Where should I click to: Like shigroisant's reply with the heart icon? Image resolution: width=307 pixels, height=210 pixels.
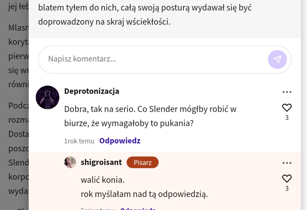pyautogui.click(x=287, y=179)
